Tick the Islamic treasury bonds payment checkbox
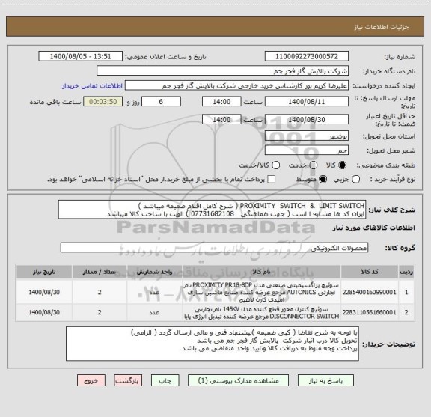Viewport: 431px width, 417px height. tap(272, 180)
